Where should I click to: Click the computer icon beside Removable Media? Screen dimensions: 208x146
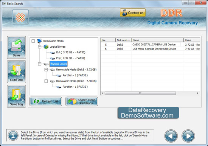click(x=40, y=41)
